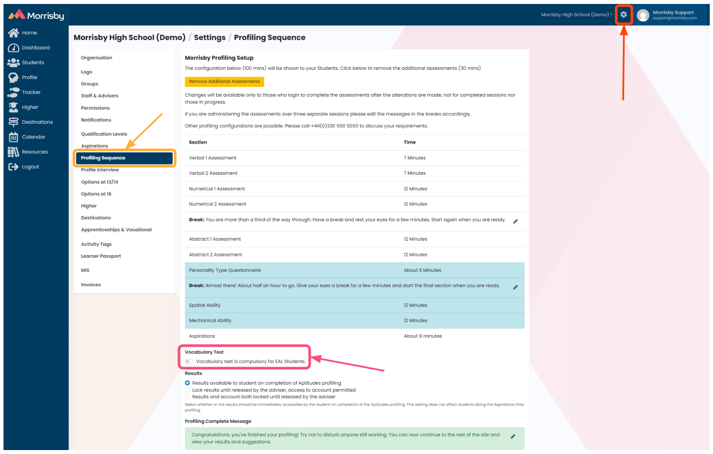Screen dimensions: 713x454
Task: Click the Spatial Ability row
Action: [x=355, y=306]
